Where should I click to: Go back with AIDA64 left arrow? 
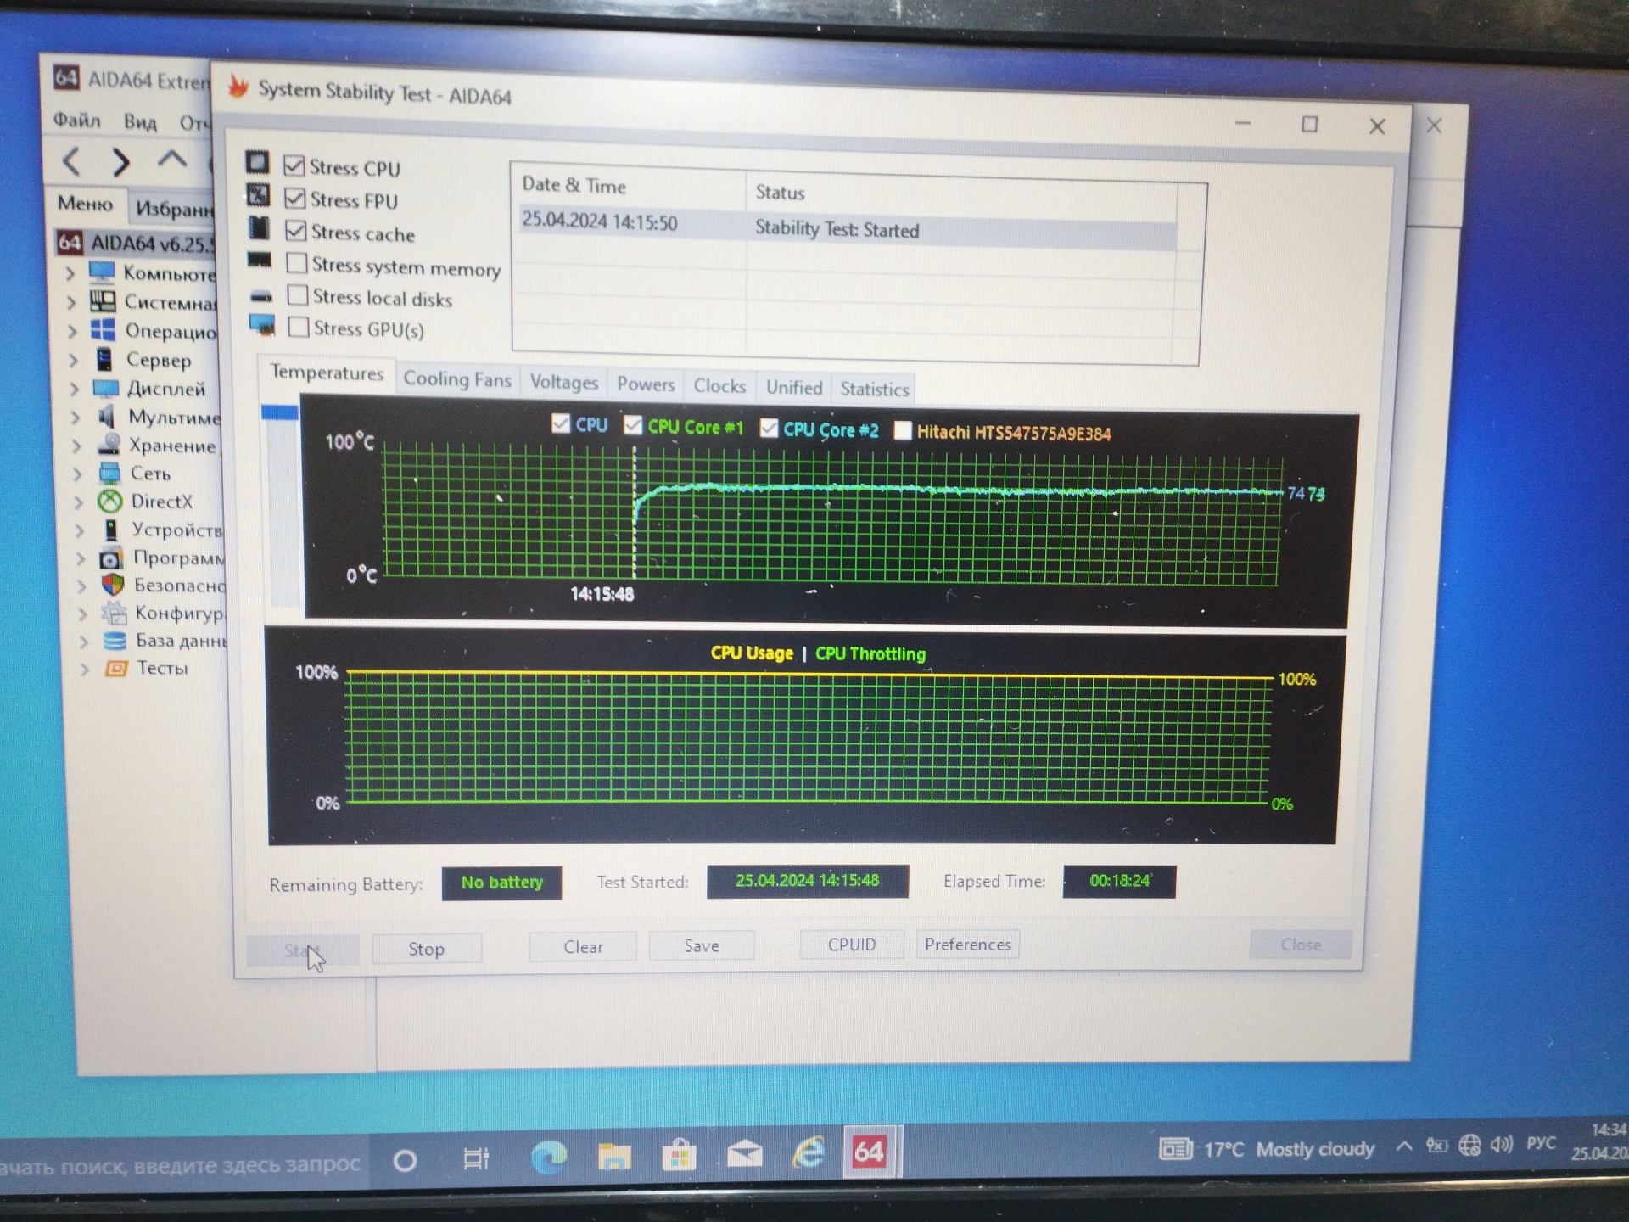[72, 160]
